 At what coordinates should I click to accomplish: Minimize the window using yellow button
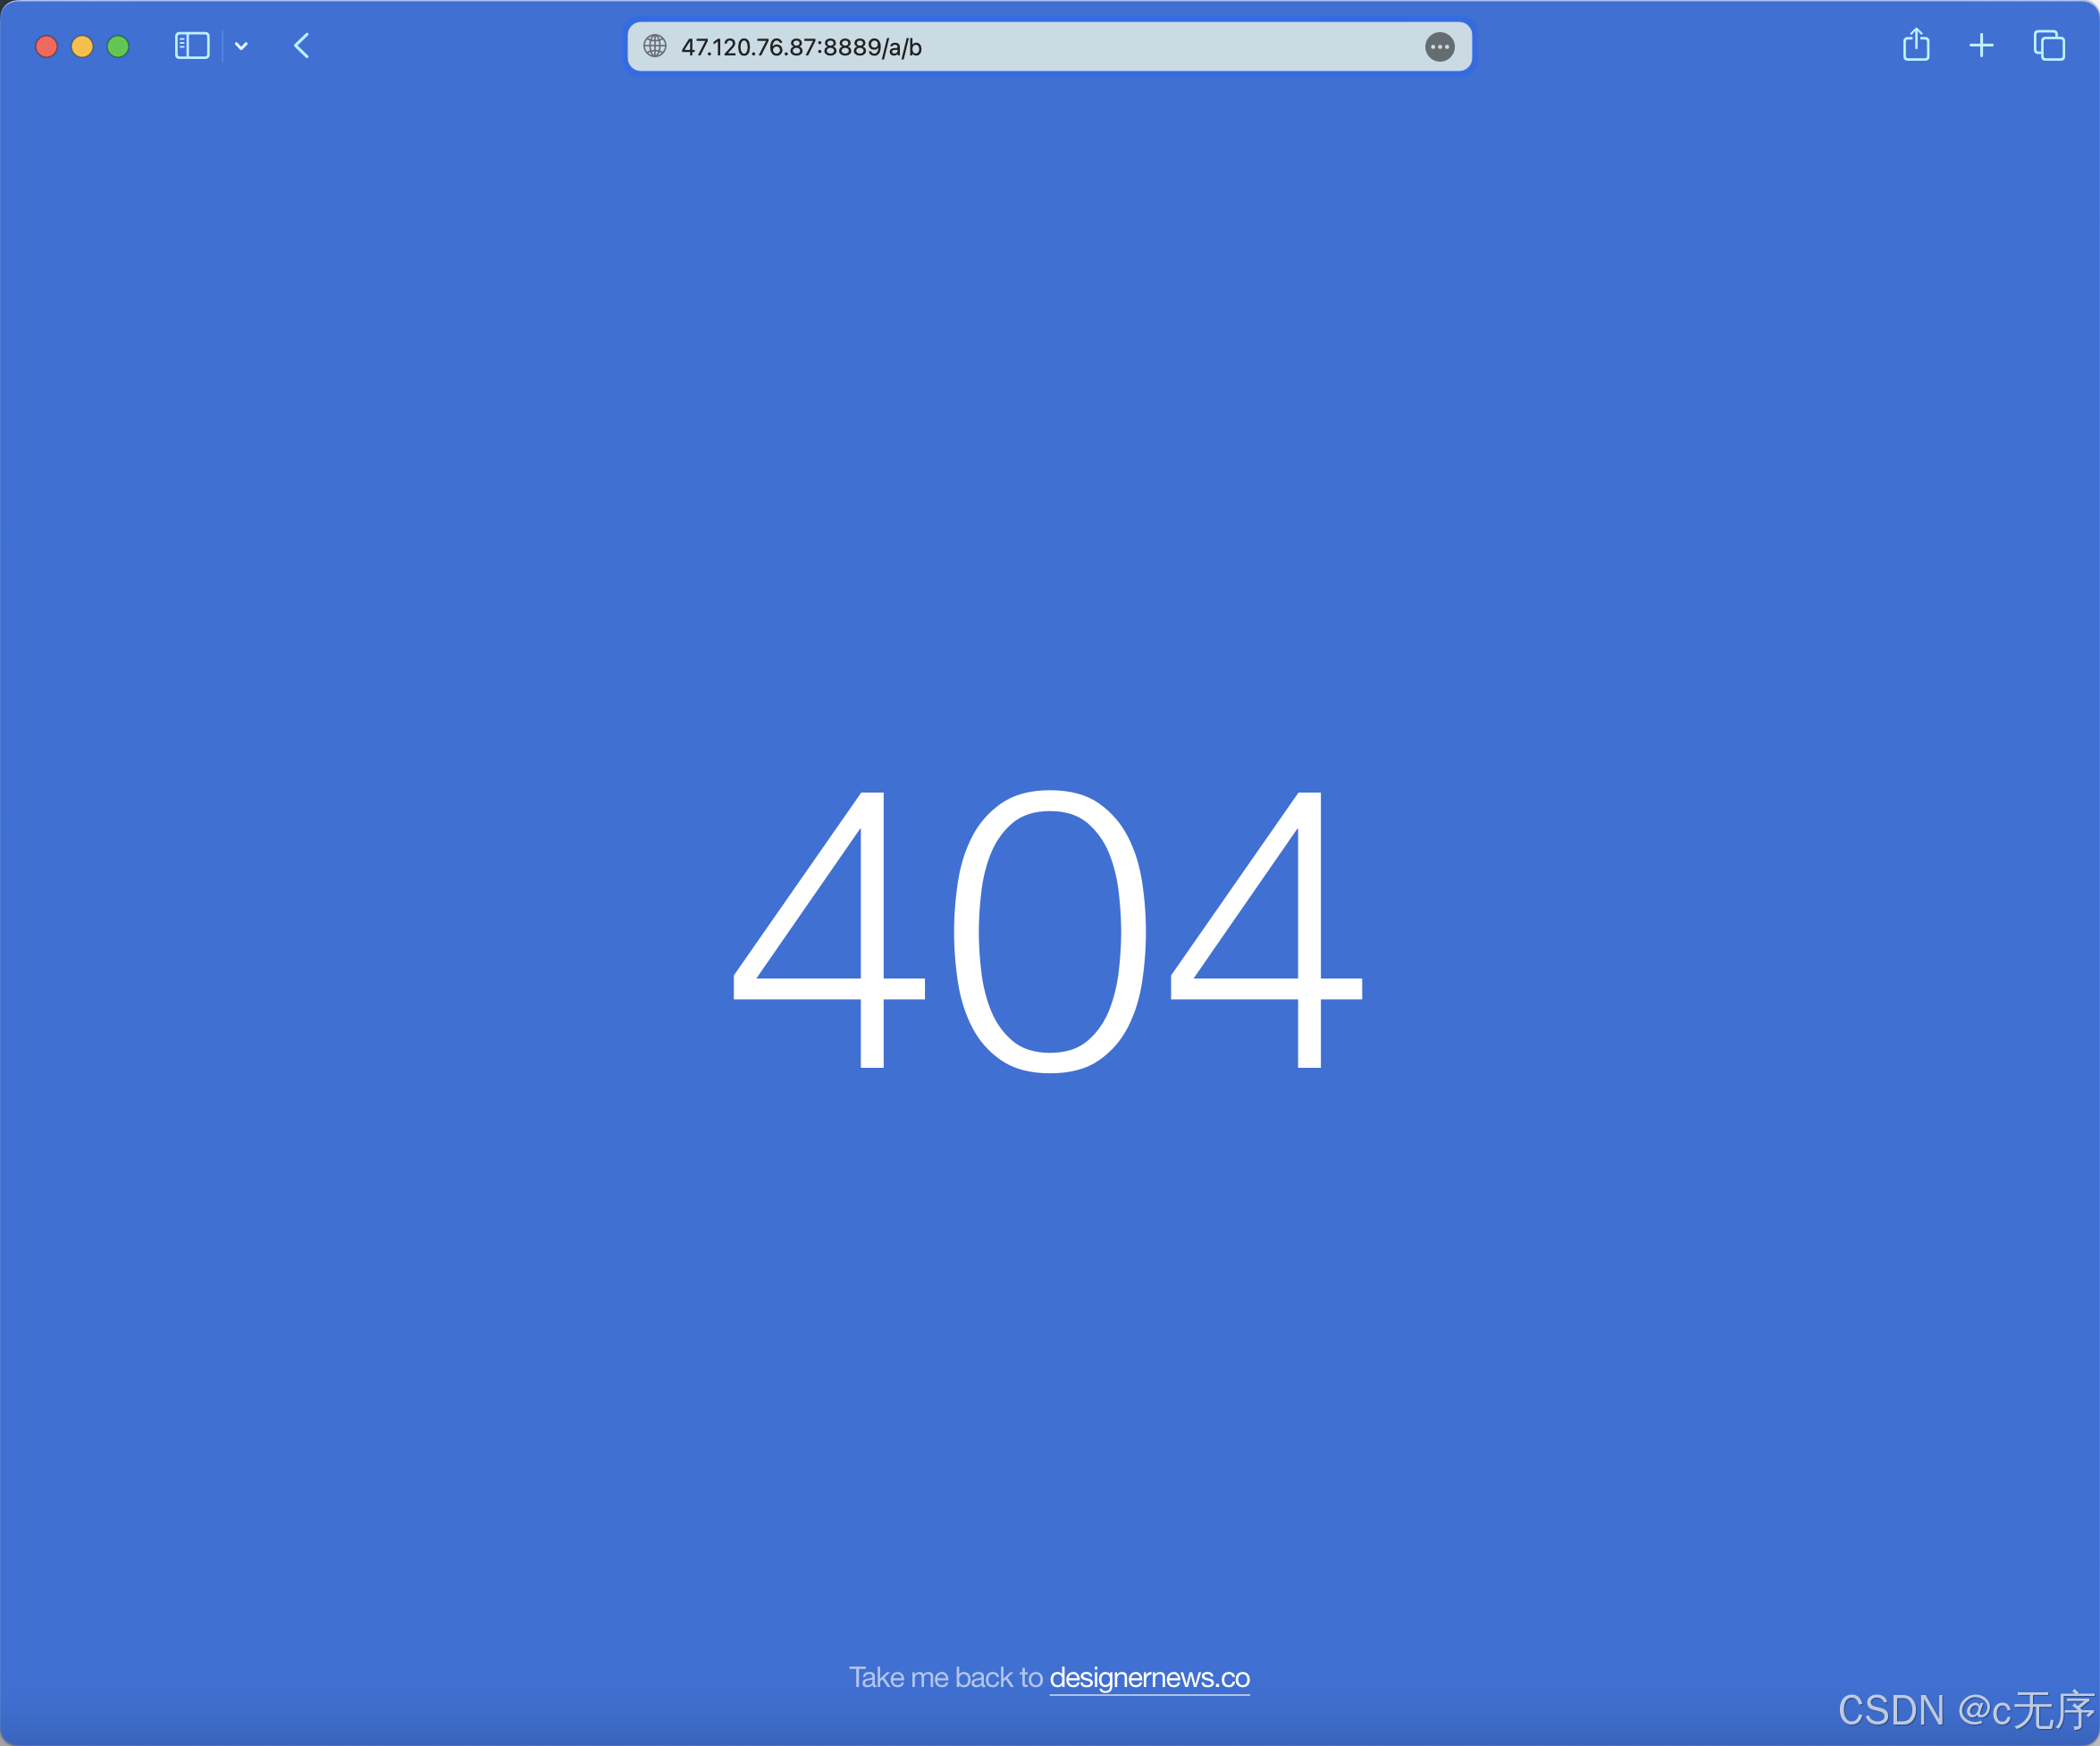coord(82,46)
